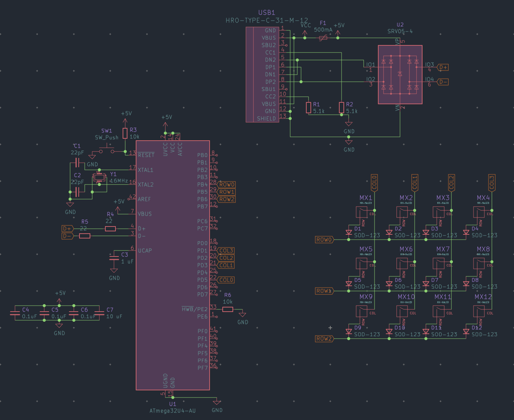Click the MX9 key switch symbol

[362, 311]
